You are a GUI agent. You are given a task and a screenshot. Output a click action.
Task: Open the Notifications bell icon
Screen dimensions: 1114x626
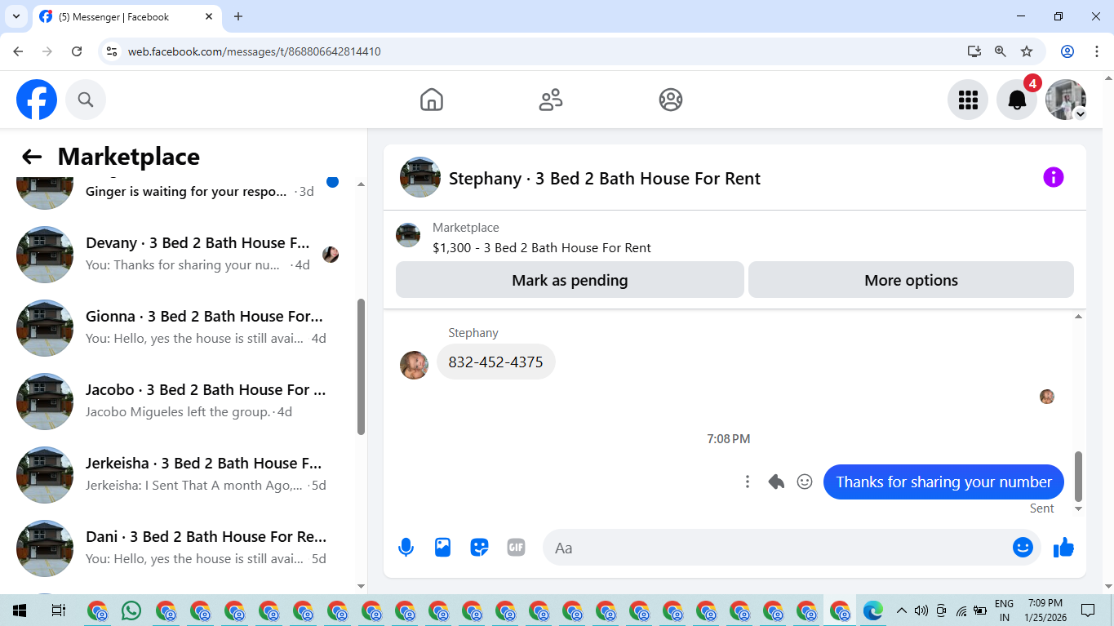coord(1017,100)
